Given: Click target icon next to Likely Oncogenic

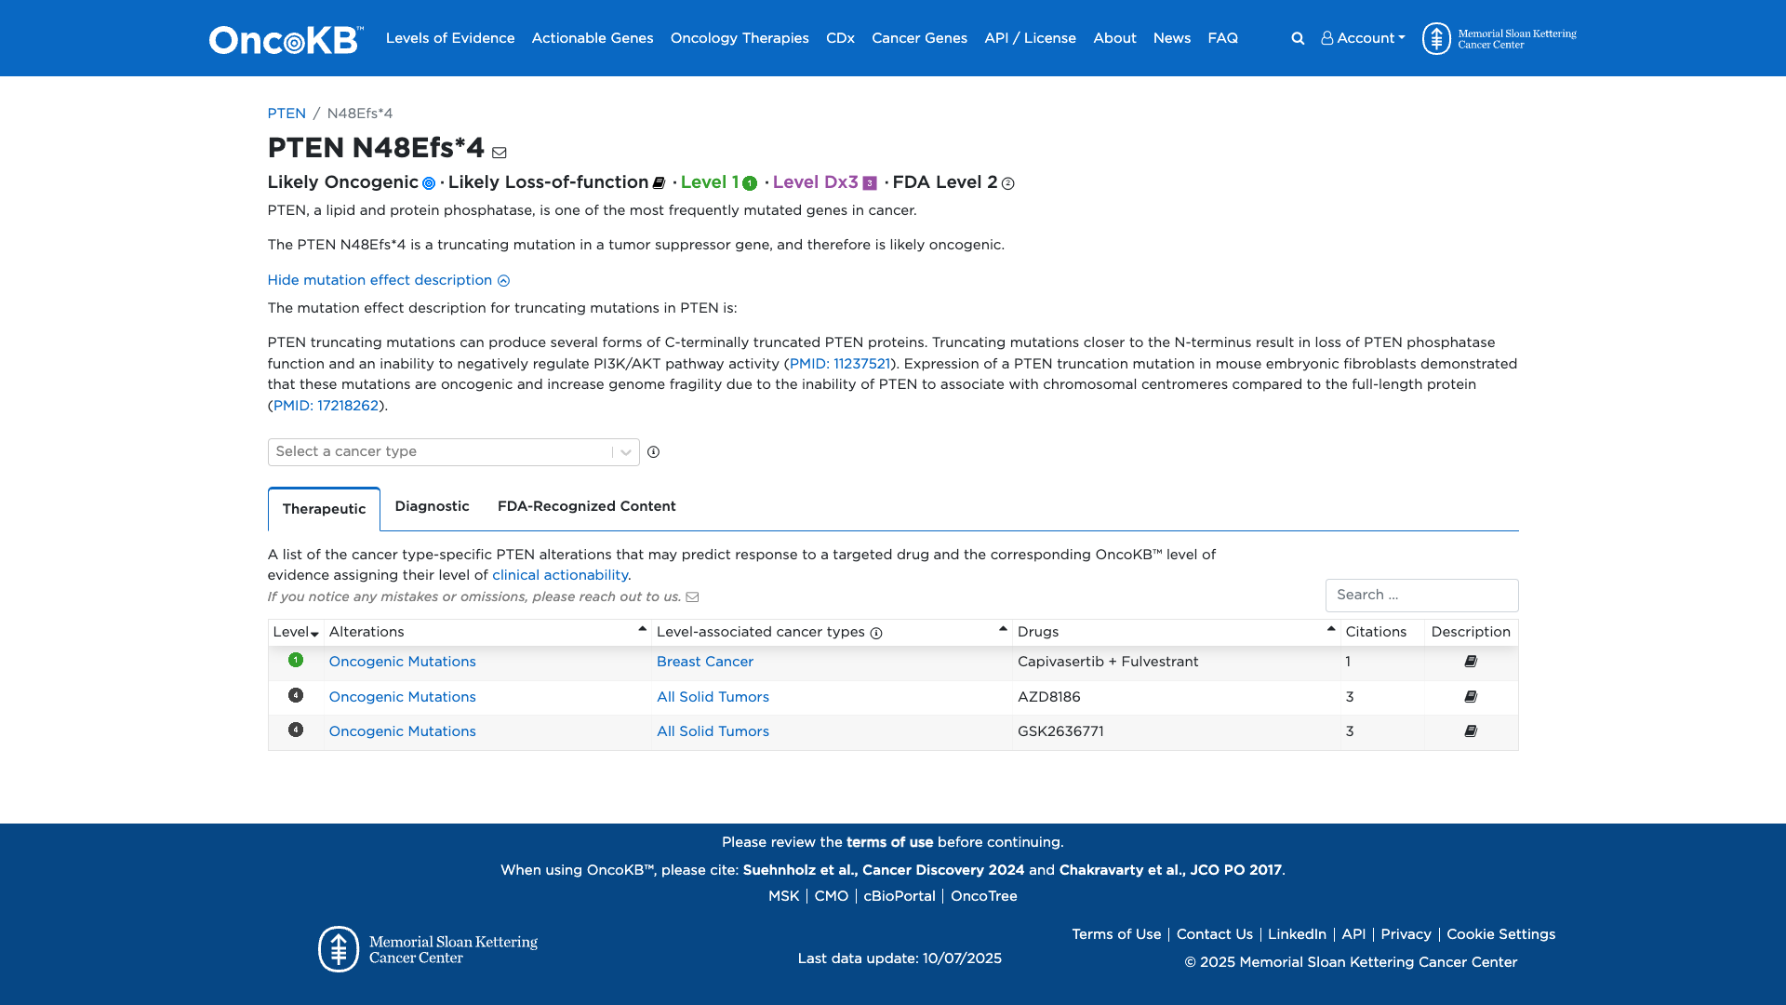Looking at the screenshot, I should [x=429, y=183].
